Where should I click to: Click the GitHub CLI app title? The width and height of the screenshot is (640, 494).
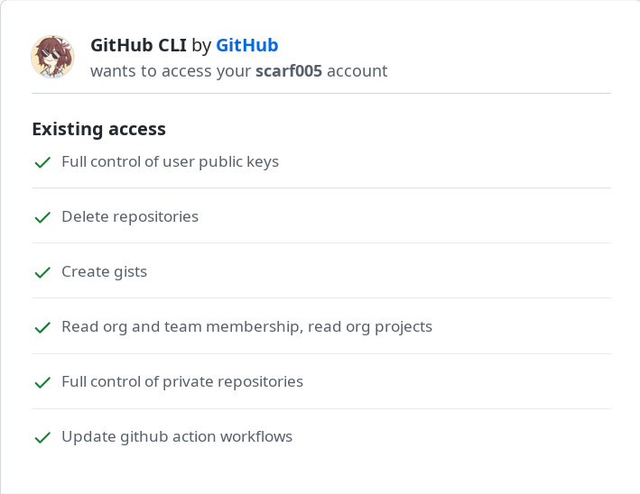[138, 45]
